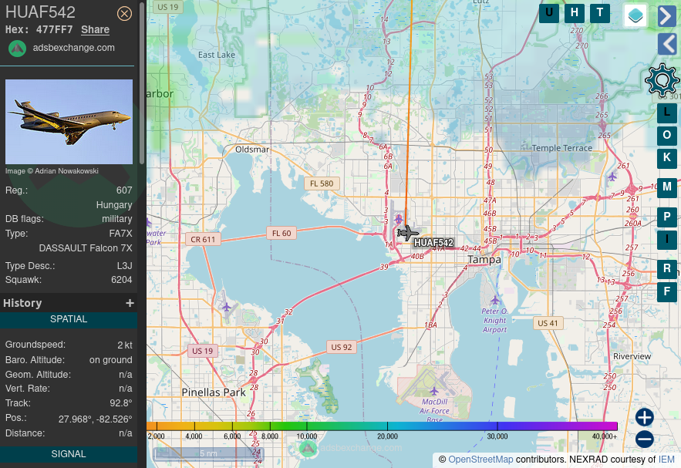Viewport: 681px width, 468px height.
Task: Click the sidebar vertical scrollbar
Action: pos(142,82)
